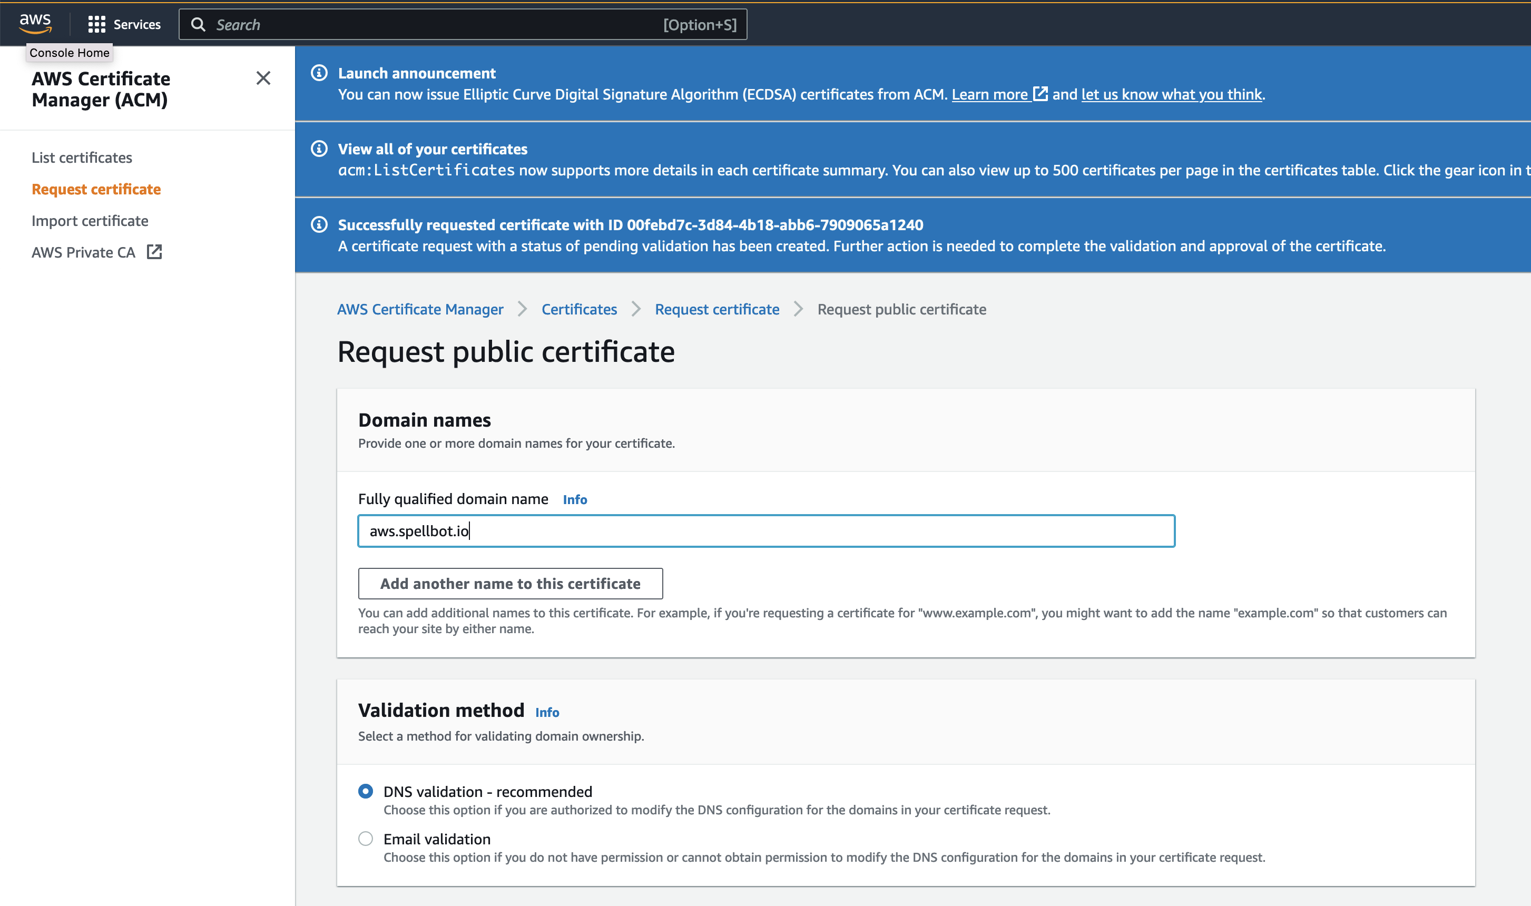Select the DNS validation radio button
The width and height of the screenshot is (1531, 906).
click(365, 791)
